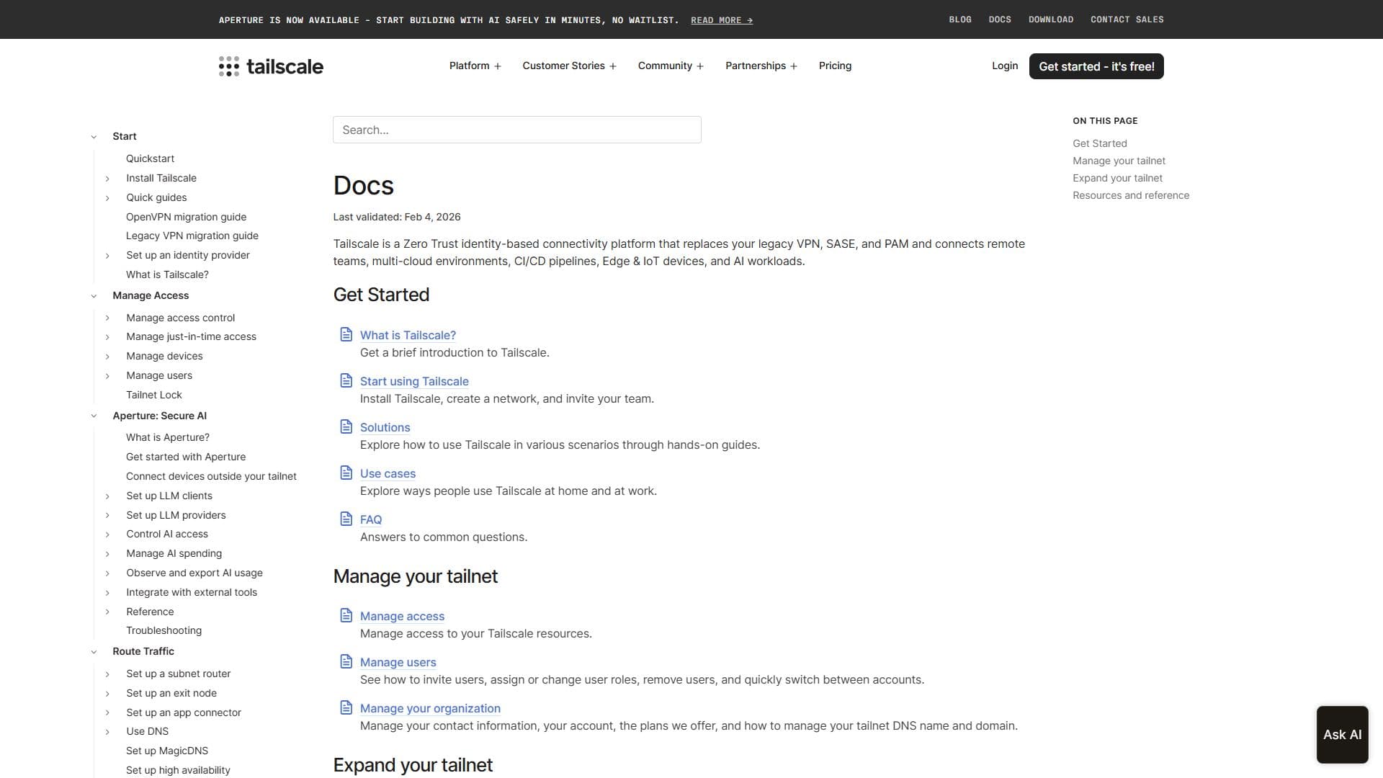Go to Pricing page
This screenshot has width=1383, height=778.
[835, 66]
